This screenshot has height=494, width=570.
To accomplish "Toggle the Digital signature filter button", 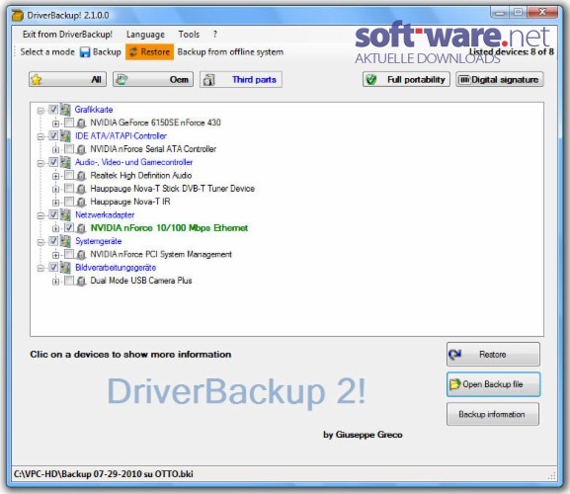I will point(500,80).
